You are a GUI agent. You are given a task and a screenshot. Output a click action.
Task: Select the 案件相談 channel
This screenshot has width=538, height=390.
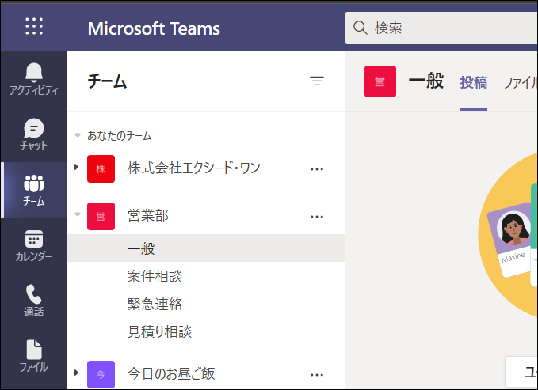tap(155, 276)
